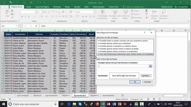The height and width of the screenshot is (107, 191).
Task: Click the help question mark in dialog
Action: [x=144, y=32]
